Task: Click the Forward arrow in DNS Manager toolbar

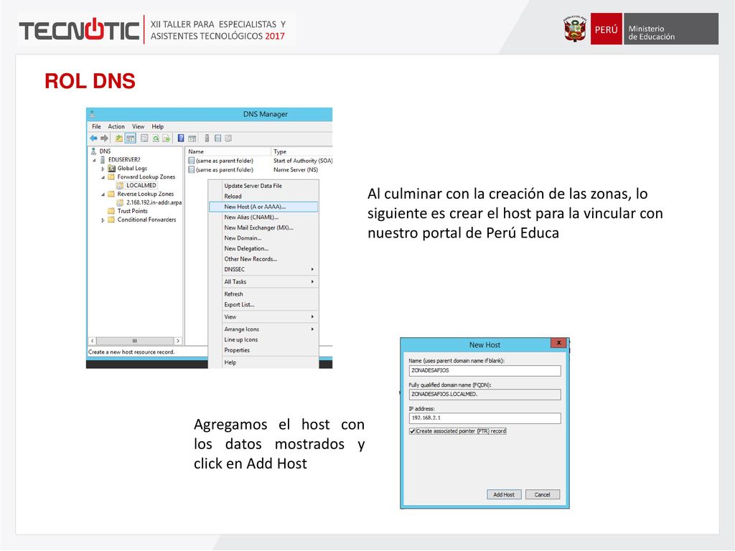Action: [x=105, y=138]
